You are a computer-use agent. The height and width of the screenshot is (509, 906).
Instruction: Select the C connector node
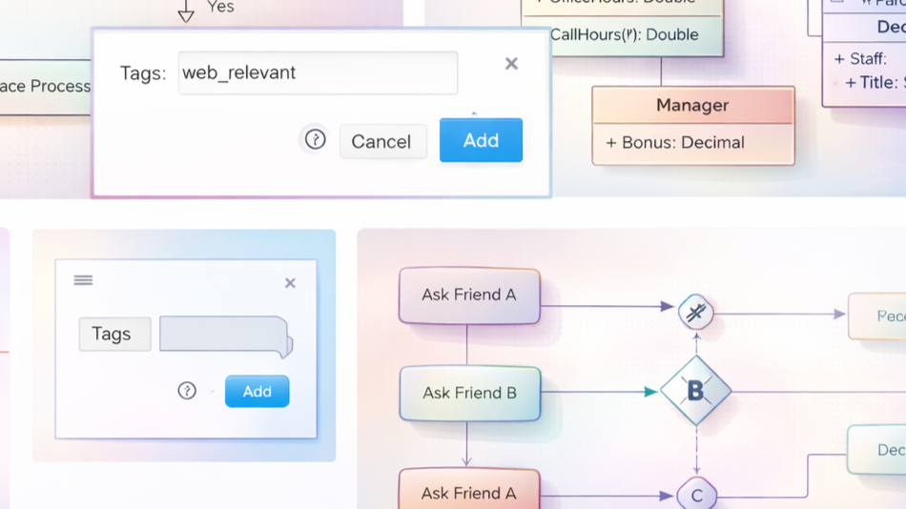[x=696, y=496]
